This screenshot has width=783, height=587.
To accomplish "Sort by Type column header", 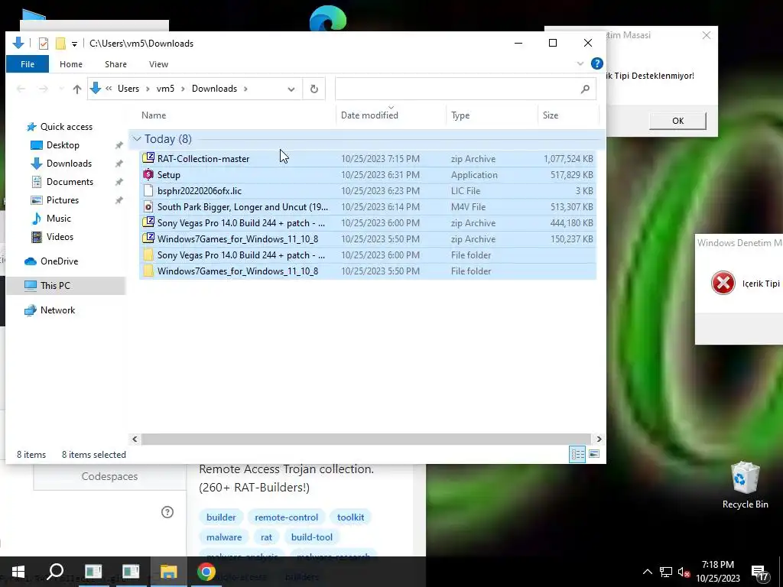I will pos(460,115).
